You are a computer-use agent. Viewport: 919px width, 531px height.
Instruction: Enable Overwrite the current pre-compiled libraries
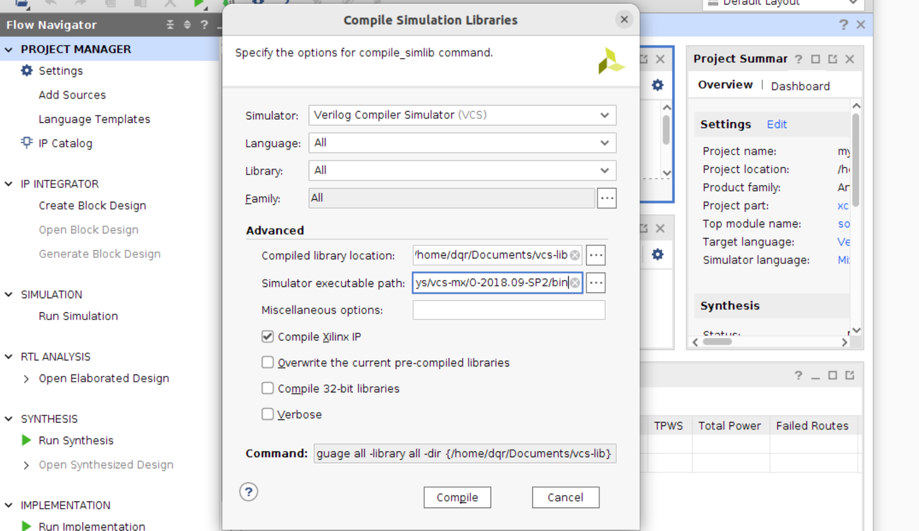pos(267,362)
